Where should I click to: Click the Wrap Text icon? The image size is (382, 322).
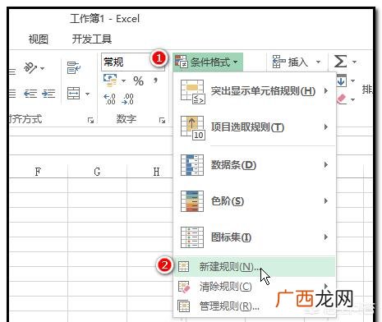(x=74, y=67)
